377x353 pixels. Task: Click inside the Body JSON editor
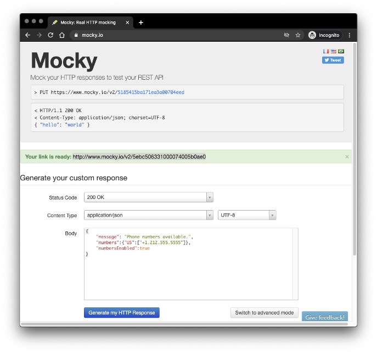[191, 264]
